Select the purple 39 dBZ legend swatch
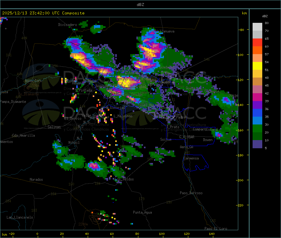Viewport: 281px width, 238px height. point(257,105)
